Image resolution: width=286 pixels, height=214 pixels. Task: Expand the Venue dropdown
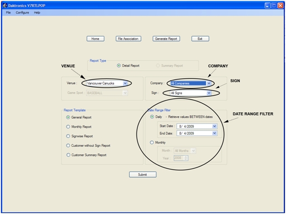coord(125,83)
